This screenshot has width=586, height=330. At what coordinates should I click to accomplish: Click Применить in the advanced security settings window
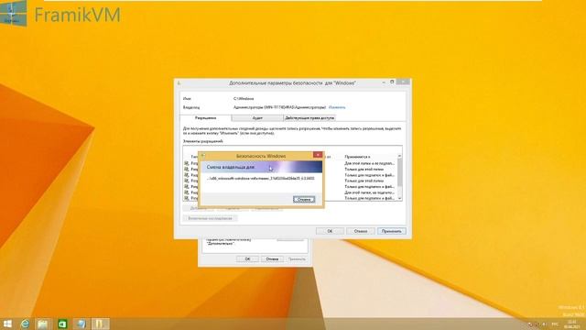(391, 231)
